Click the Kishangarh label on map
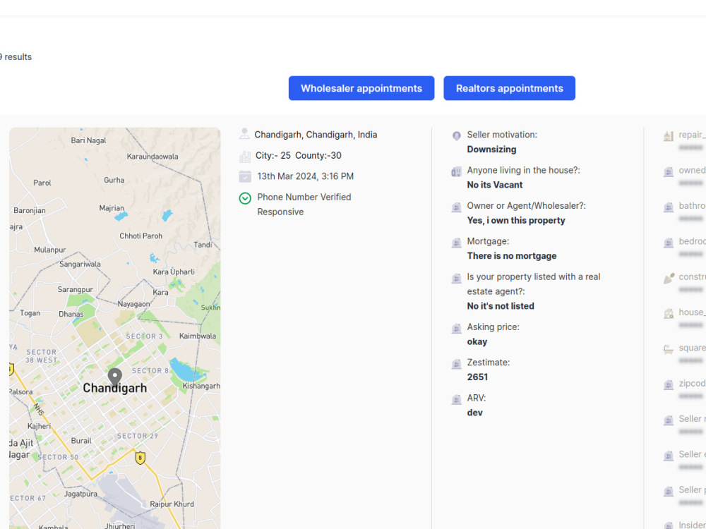 pyautogui.click(x=201, y=386)
